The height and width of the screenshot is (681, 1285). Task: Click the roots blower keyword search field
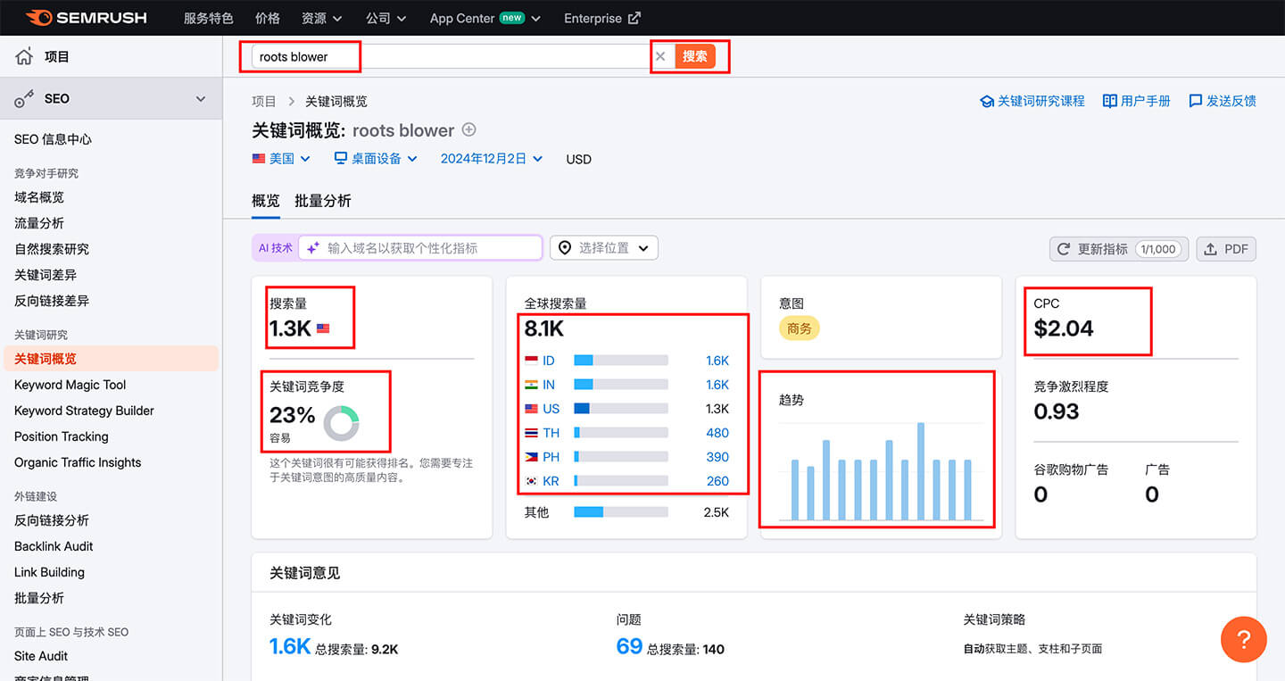449,56
